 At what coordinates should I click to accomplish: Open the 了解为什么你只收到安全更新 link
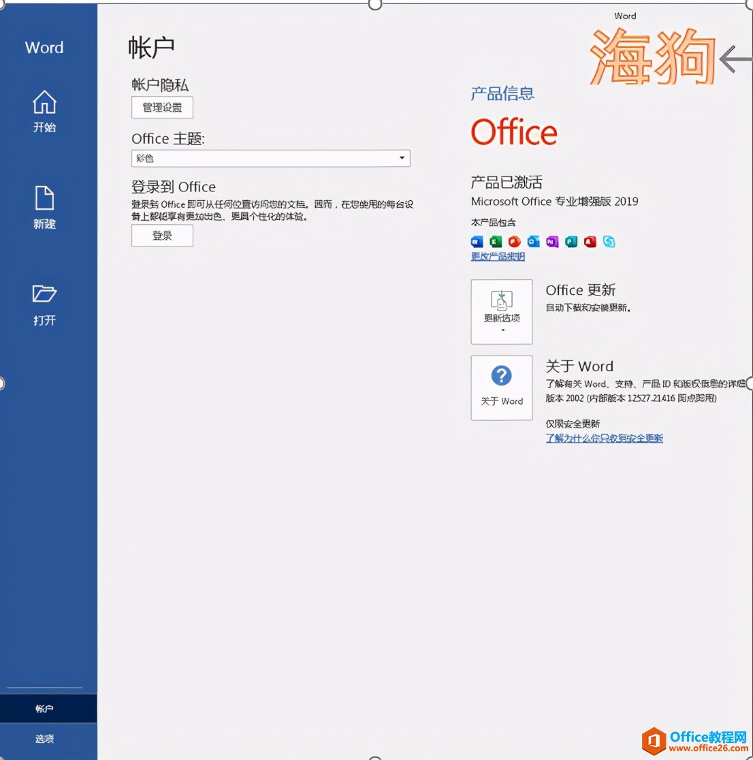point(604,438)
